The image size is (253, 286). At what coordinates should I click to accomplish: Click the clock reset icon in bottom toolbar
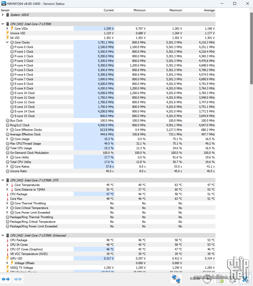coord(207,279)
